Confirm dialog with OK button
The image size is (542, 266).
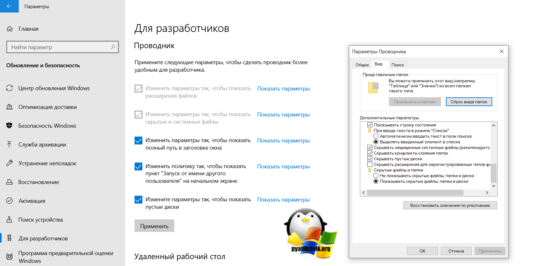(422, 251)
